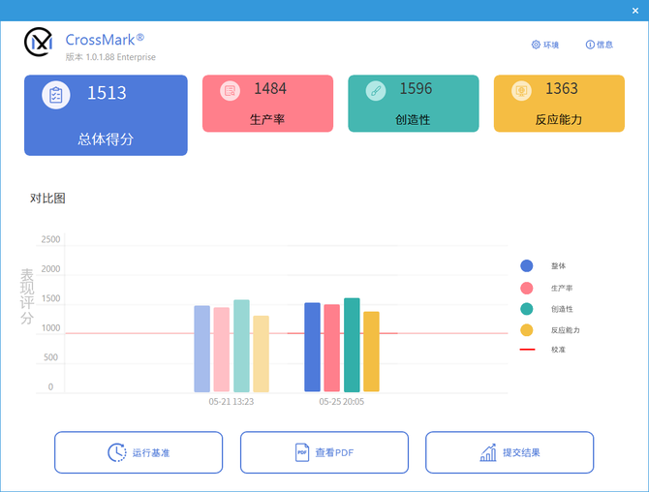Screen dimensions: 649x492
Task: Toggle 创造性 teal legend swatch
Action: (x=527, y=309)
